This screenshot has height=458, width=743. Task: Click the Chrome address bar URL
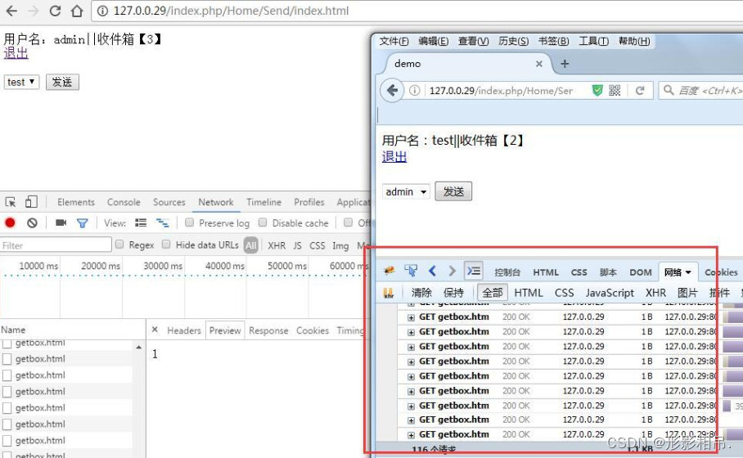[x=232, y=11]
